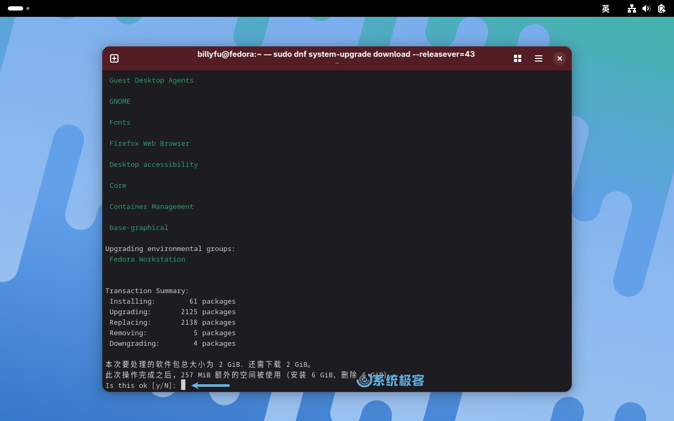674x421 pixels.
Task: Focus the cursor after "Is this ok [y/N]:"
Action: point(183,385)
